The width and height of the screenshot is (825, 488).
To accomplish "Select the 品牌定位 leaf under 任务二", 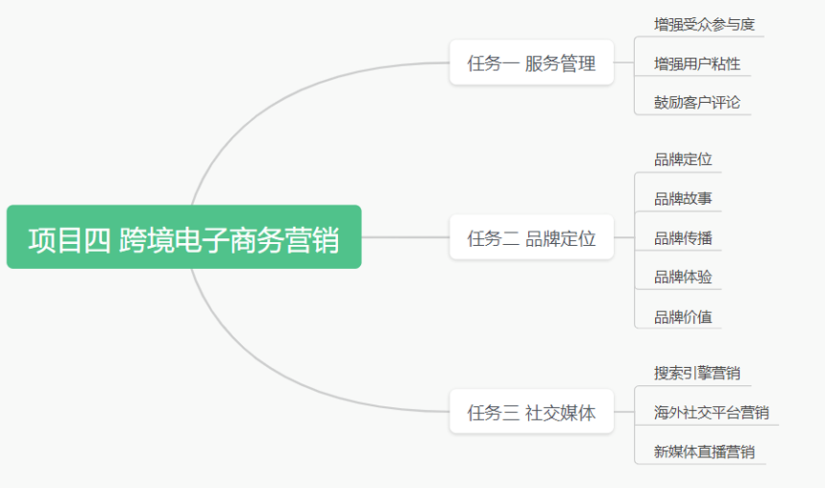I will click(683, 159).
